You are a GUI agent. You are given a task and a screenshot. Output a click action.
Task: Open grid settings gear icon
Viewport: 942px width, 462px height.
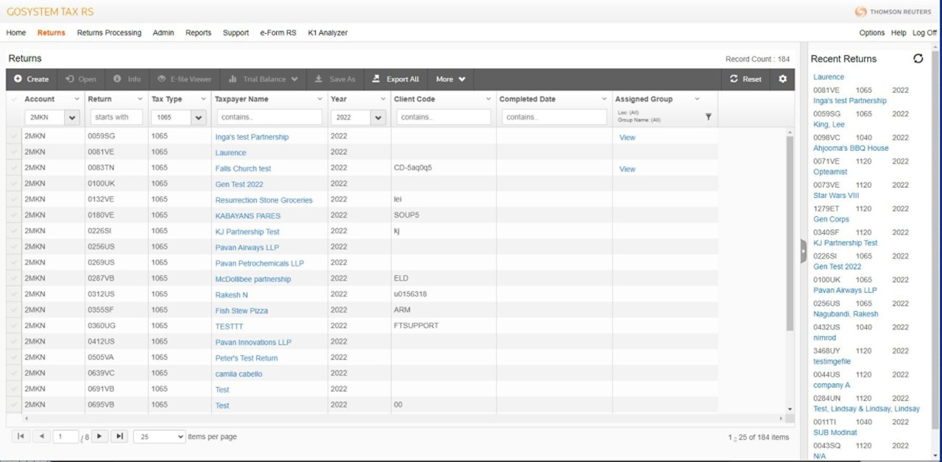pos(782,79)
